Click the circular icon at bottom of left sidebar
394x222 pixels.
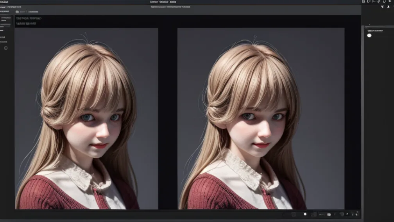[5, 48]
